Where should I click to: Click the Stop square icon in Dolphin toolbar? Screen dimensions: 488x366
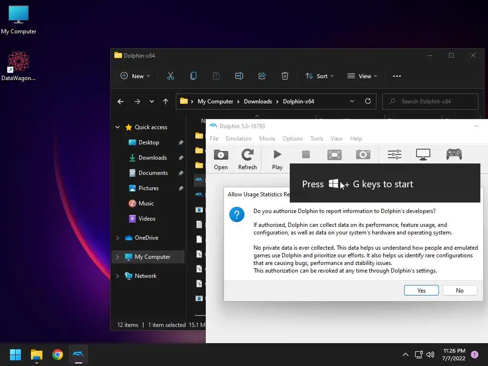tap(306, 155)
